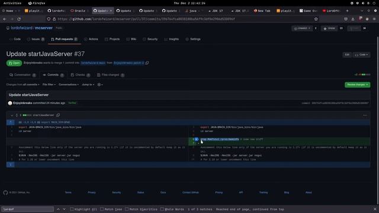Open the Unwatch dropdown
The image size is (379, 213).
click(x=302, y=28)
